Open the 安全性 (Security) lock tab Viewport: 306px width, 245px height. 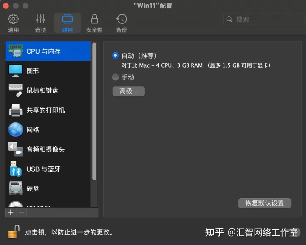point(94,23)
